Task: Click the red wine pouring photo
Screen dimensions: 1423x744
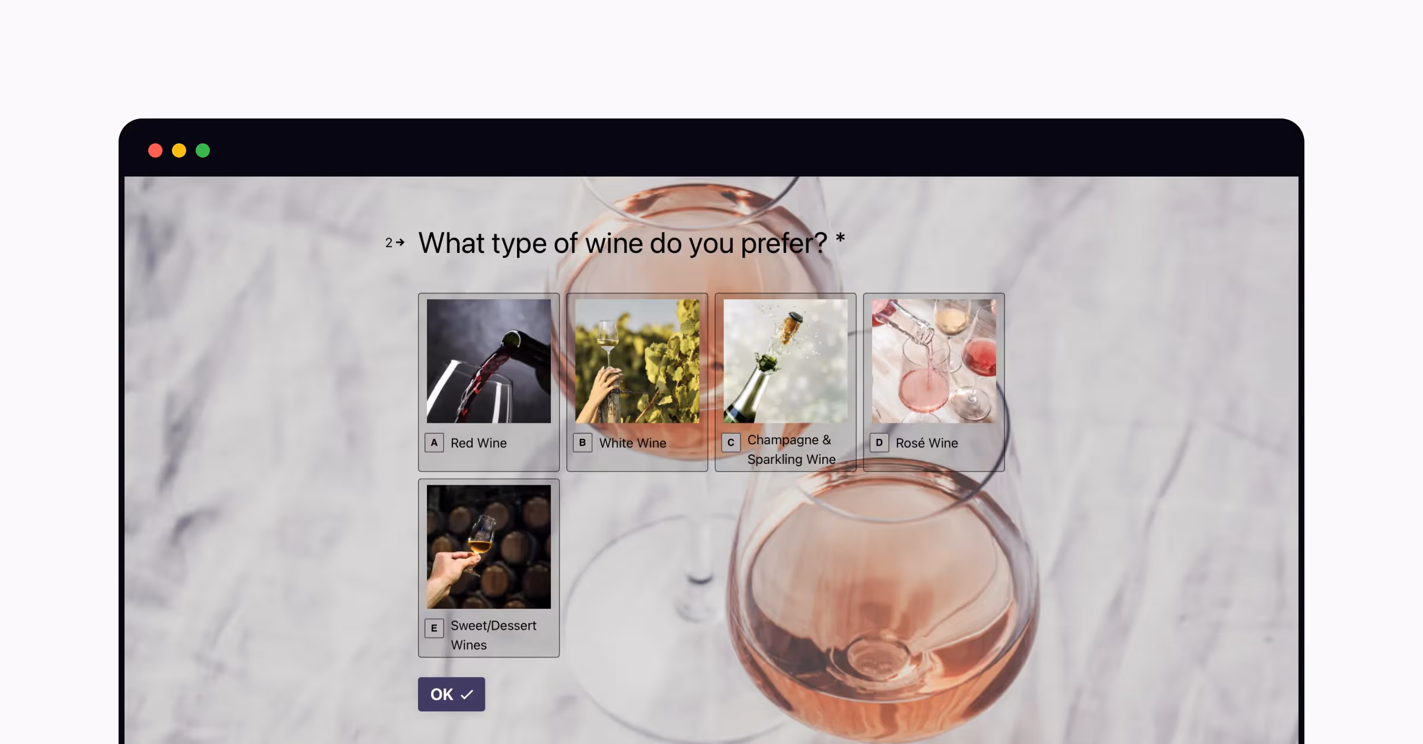Action: click(489, 361)
